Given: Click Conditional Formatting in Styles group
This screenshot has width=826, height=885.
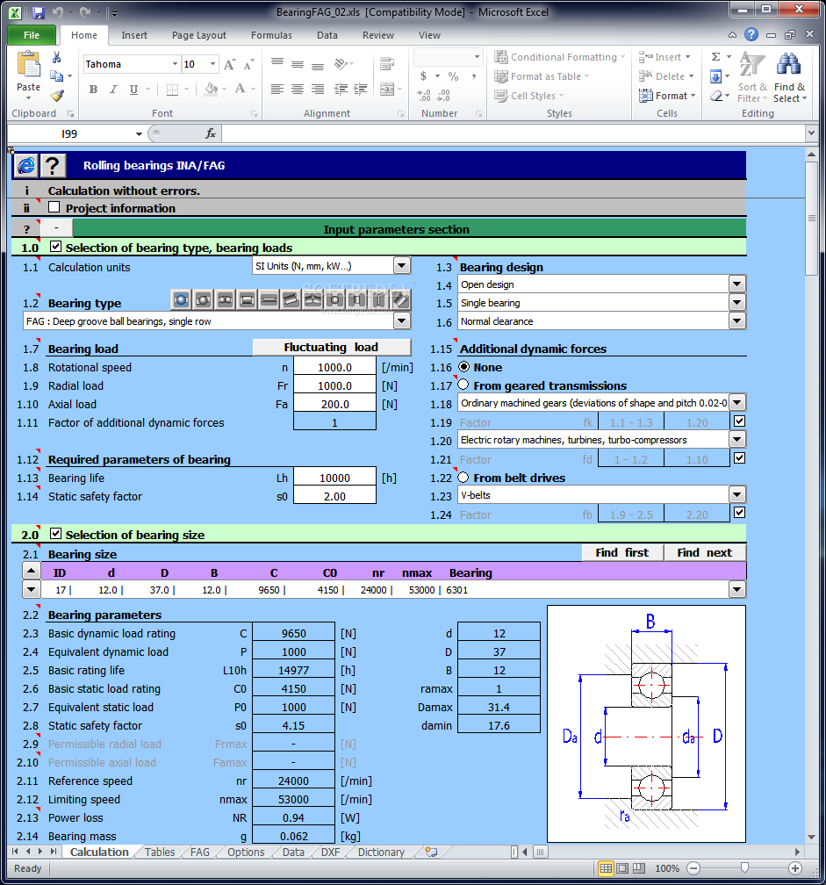Looking at the screenshot, I should [x=559, y=57].
